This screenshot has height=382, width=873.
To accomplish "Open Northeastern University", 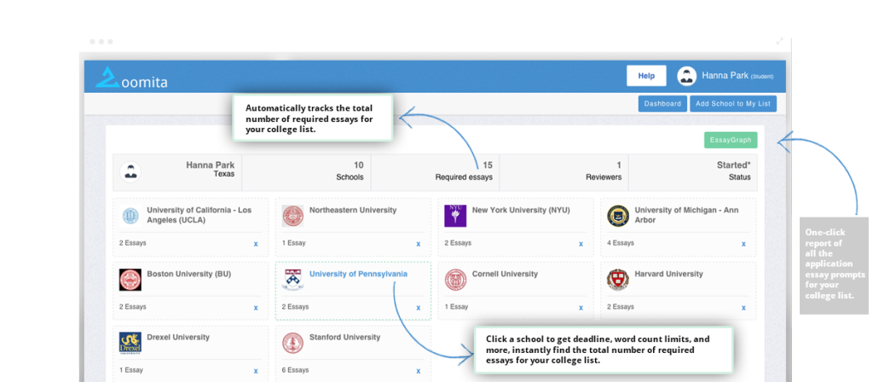I will coord(352,210).
